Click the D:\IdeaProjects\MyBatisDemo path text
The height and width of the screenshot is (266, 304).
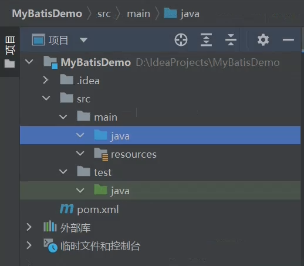coord(208,62)
